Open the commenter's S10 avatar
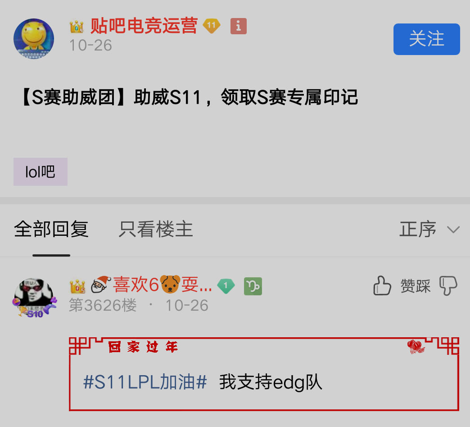Screen dimensions: 470x427 [x=35, y=298]
